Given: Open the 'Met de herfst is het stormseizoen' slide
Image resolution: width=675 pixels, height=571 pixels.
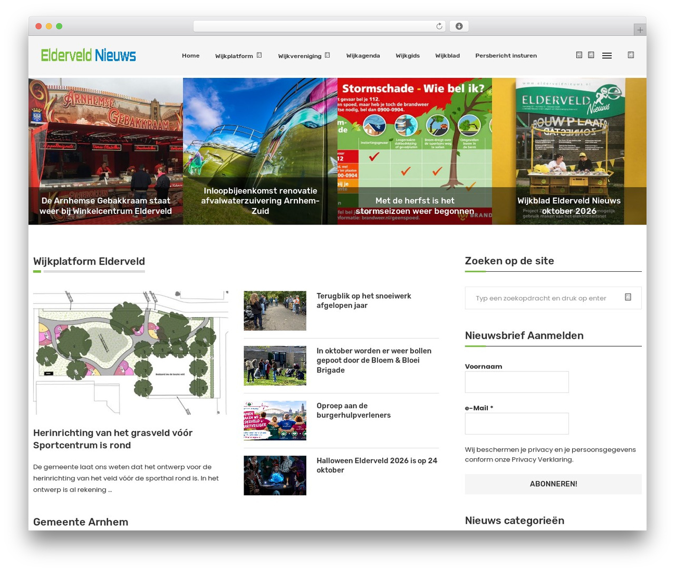Looking at the screenshot, I should 414,151.
